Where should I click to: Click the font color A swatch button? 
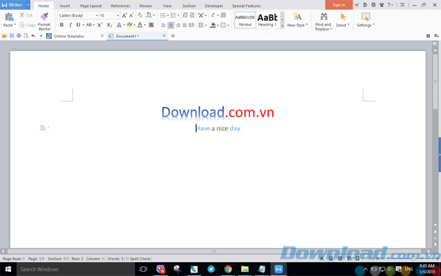140,25
